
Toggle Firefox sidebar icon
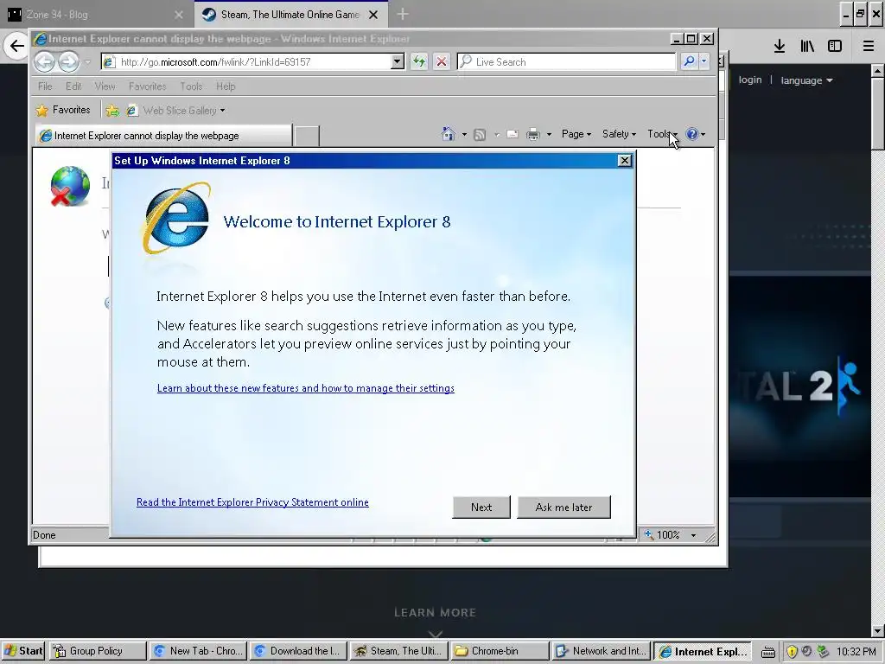835,47
